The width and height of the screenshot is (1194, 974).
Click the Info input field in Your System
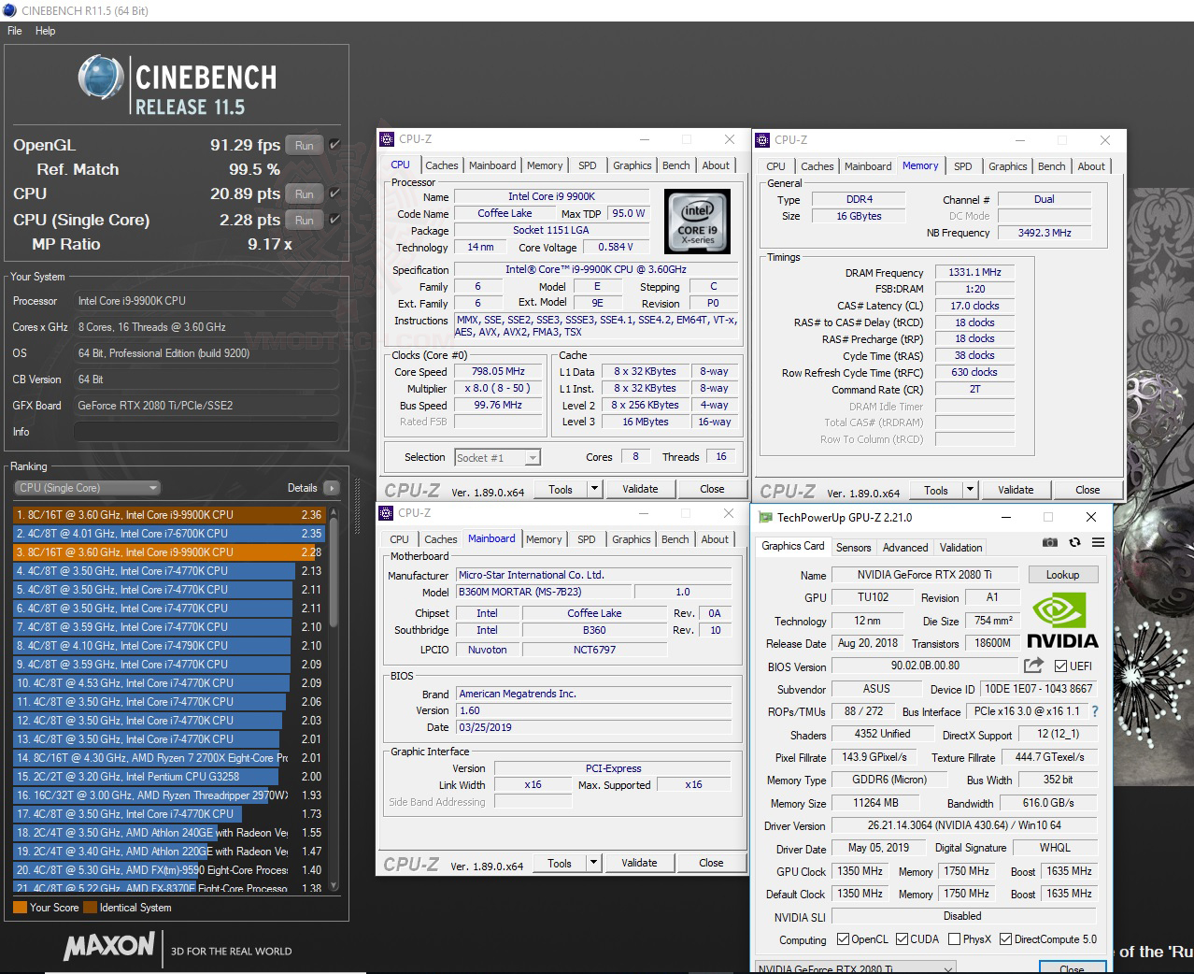coord(206,432)
